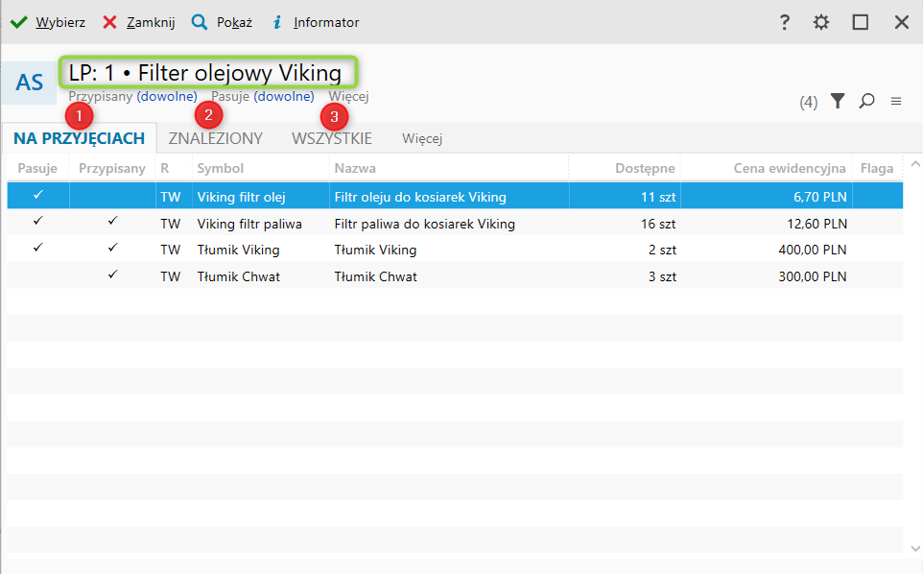The height and width of the screenshot is (574, 923).
Task: Switch to the ZNALEZIONY tab
Action: [216, 138]
